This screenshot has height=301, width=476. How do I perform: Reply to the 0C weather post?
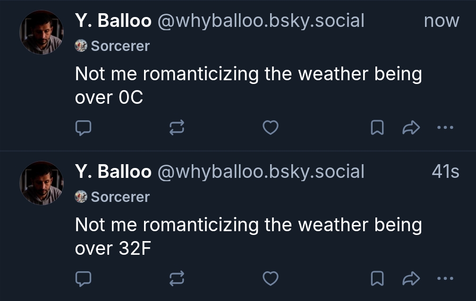[x=83, y=128]
